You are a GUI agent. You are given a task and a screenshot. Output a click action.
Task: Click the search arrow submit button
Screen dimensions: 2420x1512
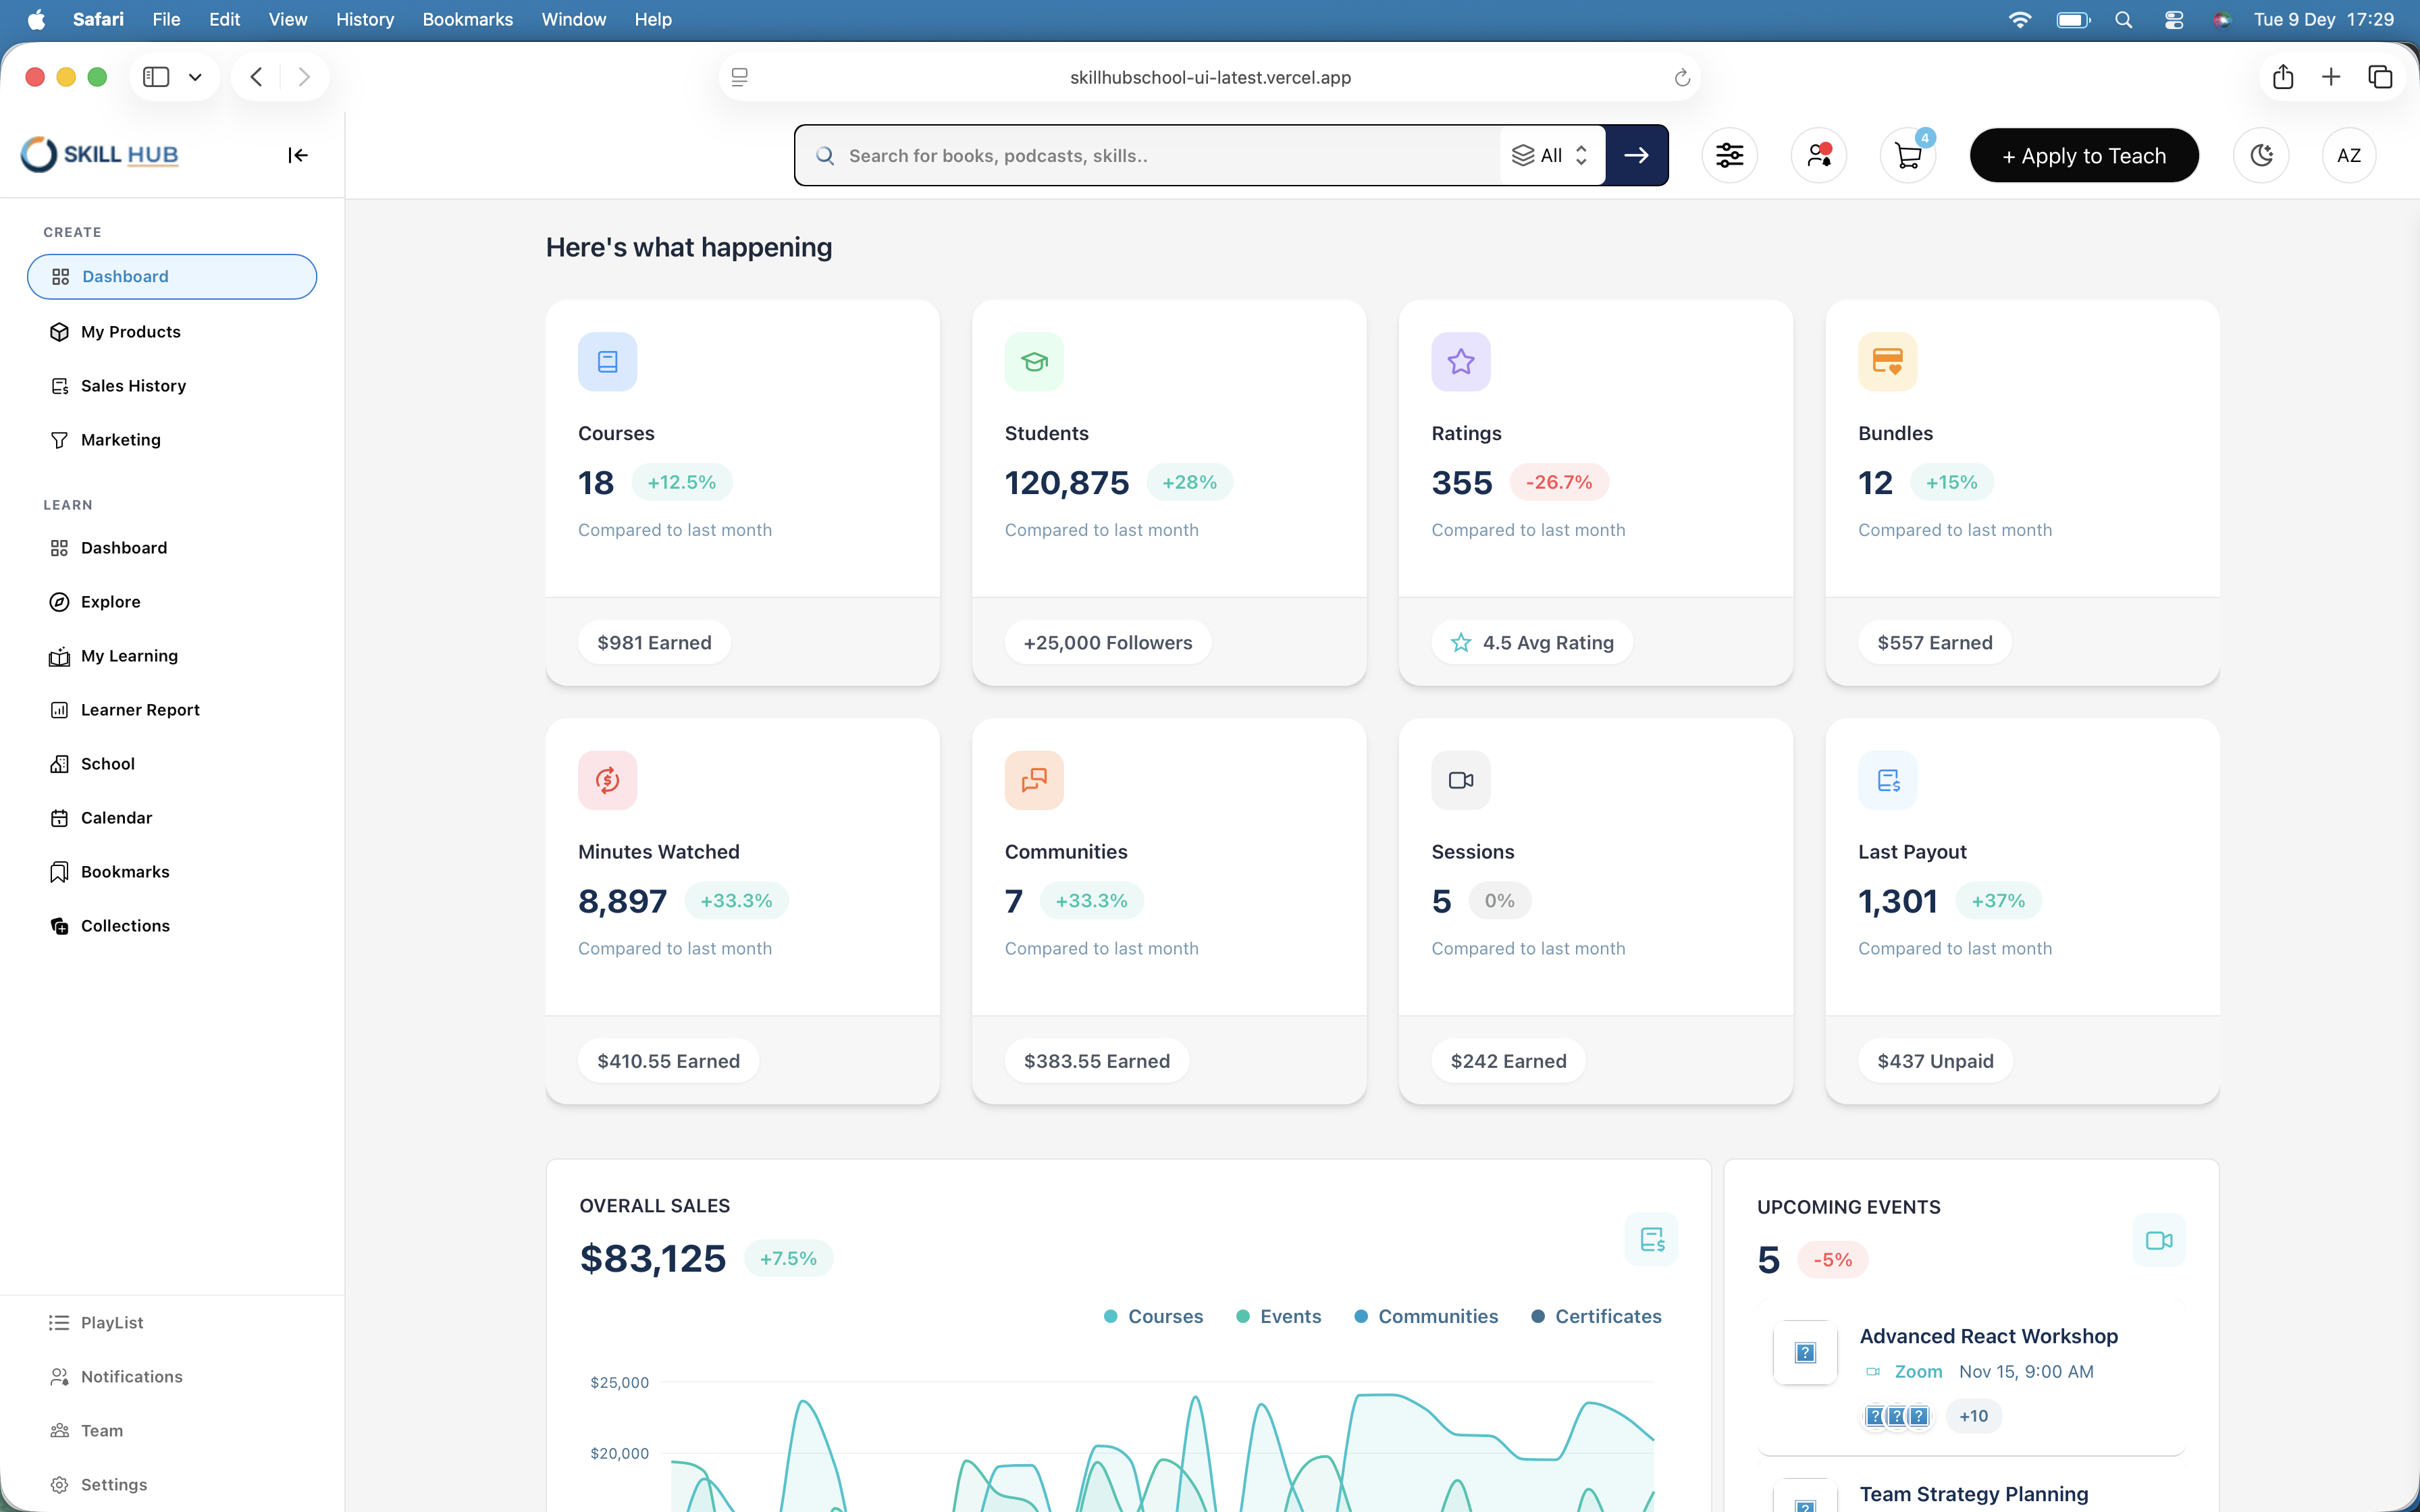(x=1637, y=155)
